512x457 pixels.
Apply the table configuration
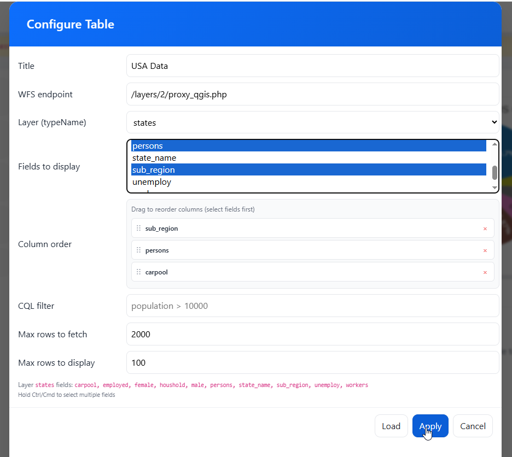tap(430, 426)
